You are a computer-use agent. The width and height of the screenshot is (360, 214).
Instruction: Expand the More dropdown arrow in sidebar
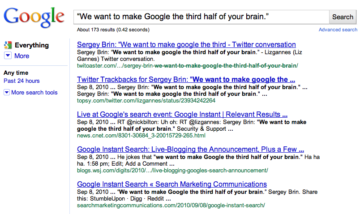tap(8, 56)
